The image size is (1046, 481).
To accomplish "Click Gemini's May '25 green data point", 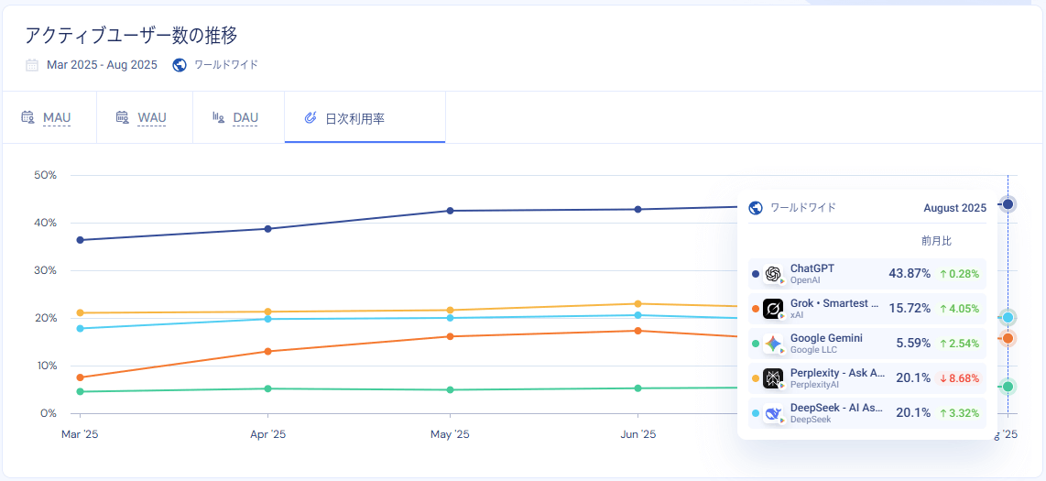I will click(x=451, y=389).
